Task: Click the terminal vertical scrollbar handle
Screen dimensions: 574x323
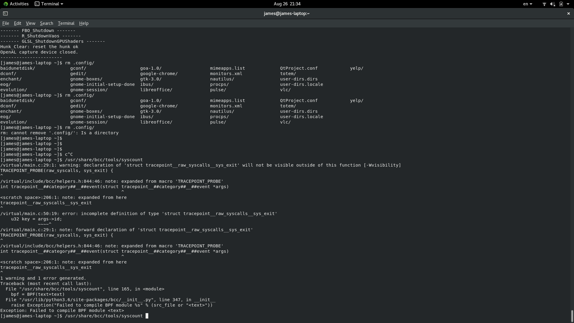Action: pos(572,316)
